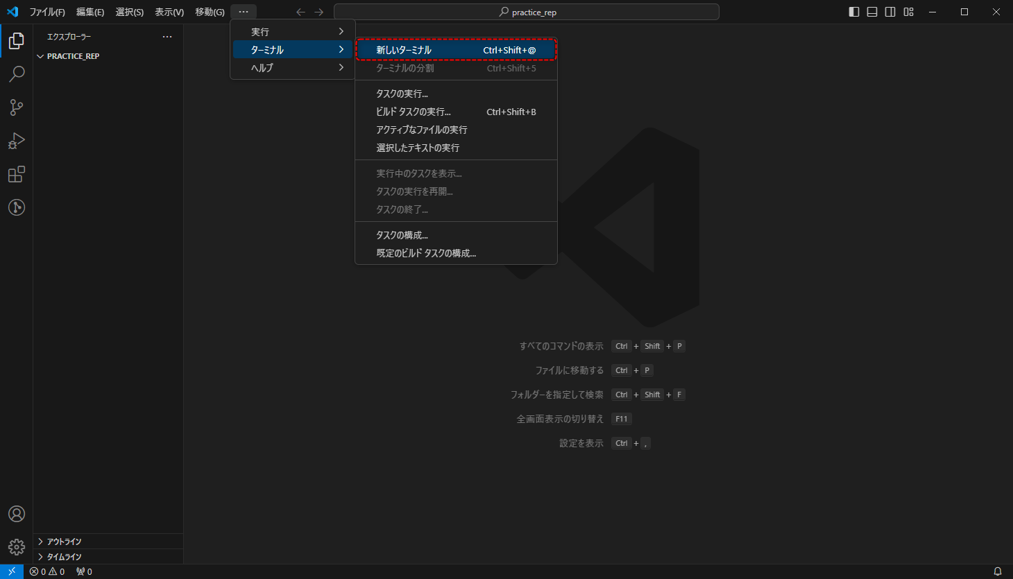Open the 実行 submenu

pos(292,32)
